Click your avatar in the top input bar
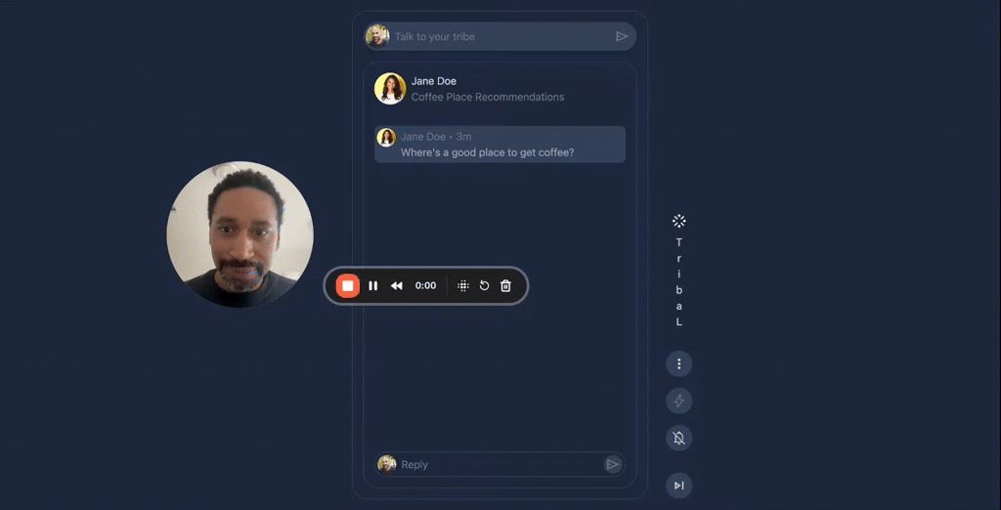 tap(377, 36)
